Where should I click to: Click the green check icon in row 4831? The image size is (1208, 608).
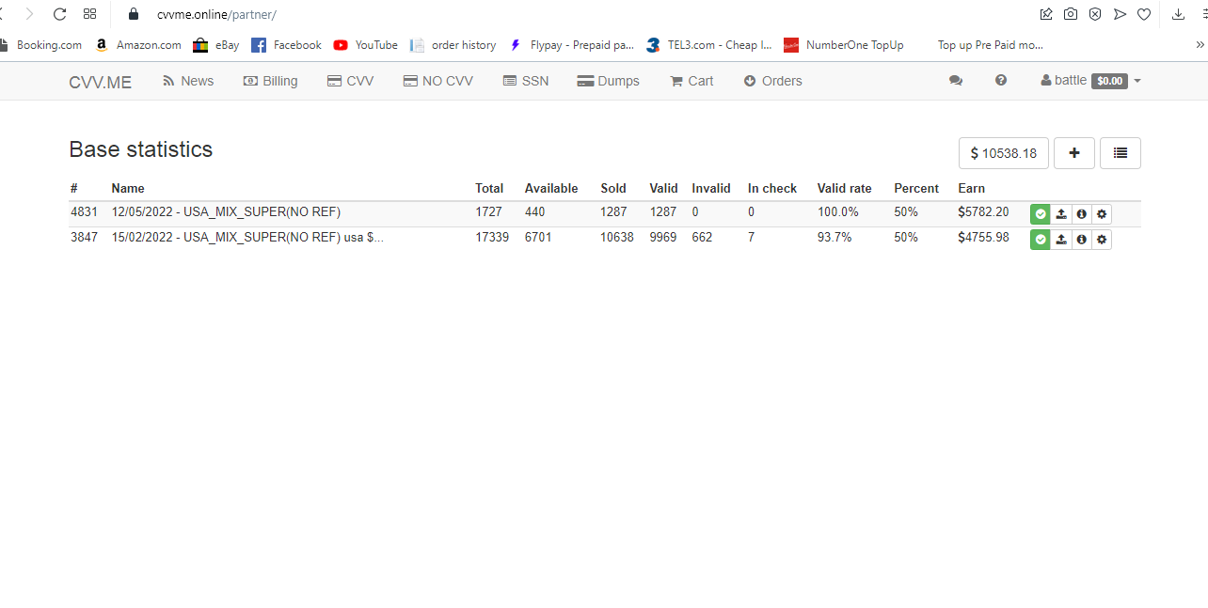click(1041, 214)
